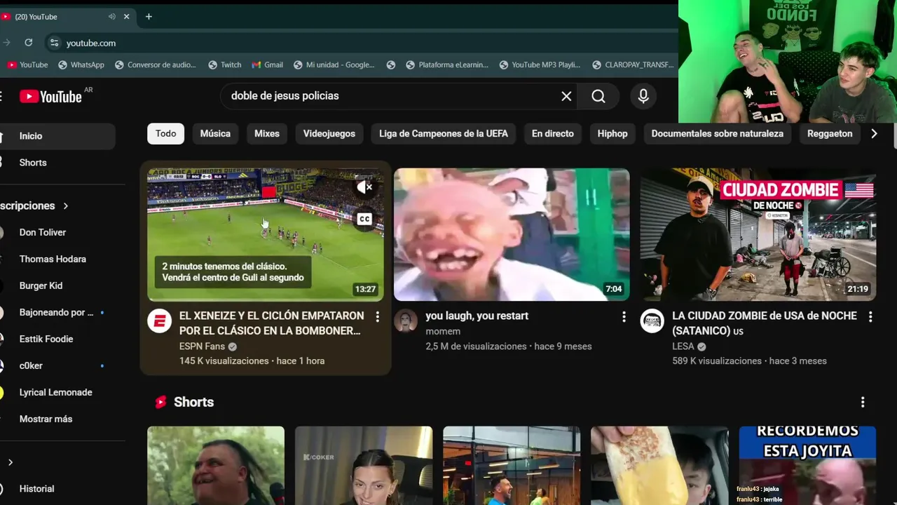897x505 pixels.
Task: Click the magnifying glass search button
Action: click(x=598, y=96)
